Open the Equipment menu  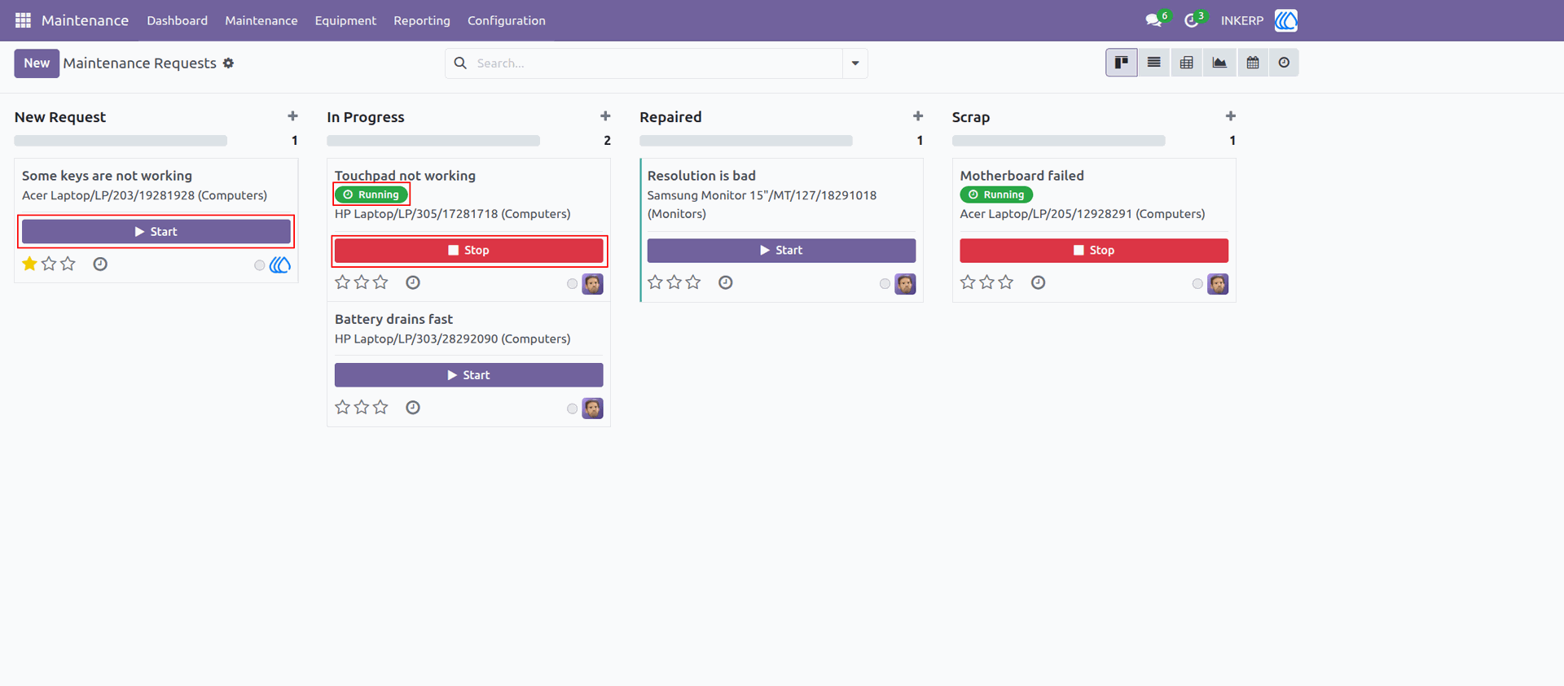click(345, 20)
